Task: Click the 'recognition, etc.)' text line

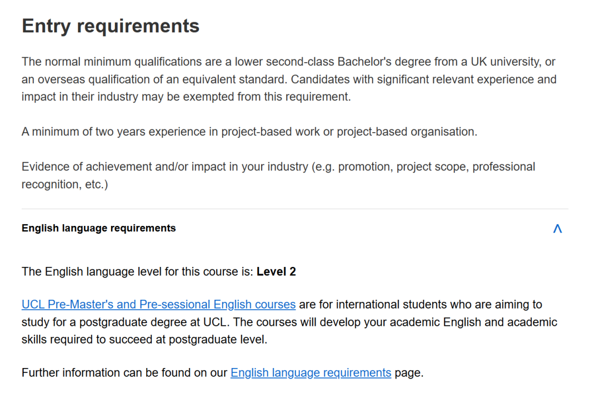Action: pyautogui.click(x=64, y=184)
